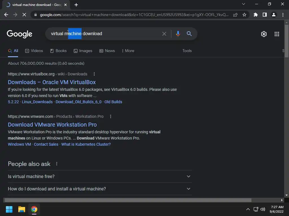Bookmark this page with the star icon
Image resolution: width=289 pixels, height=216 pixels.
pyautogui.click(x=244, y=15)
